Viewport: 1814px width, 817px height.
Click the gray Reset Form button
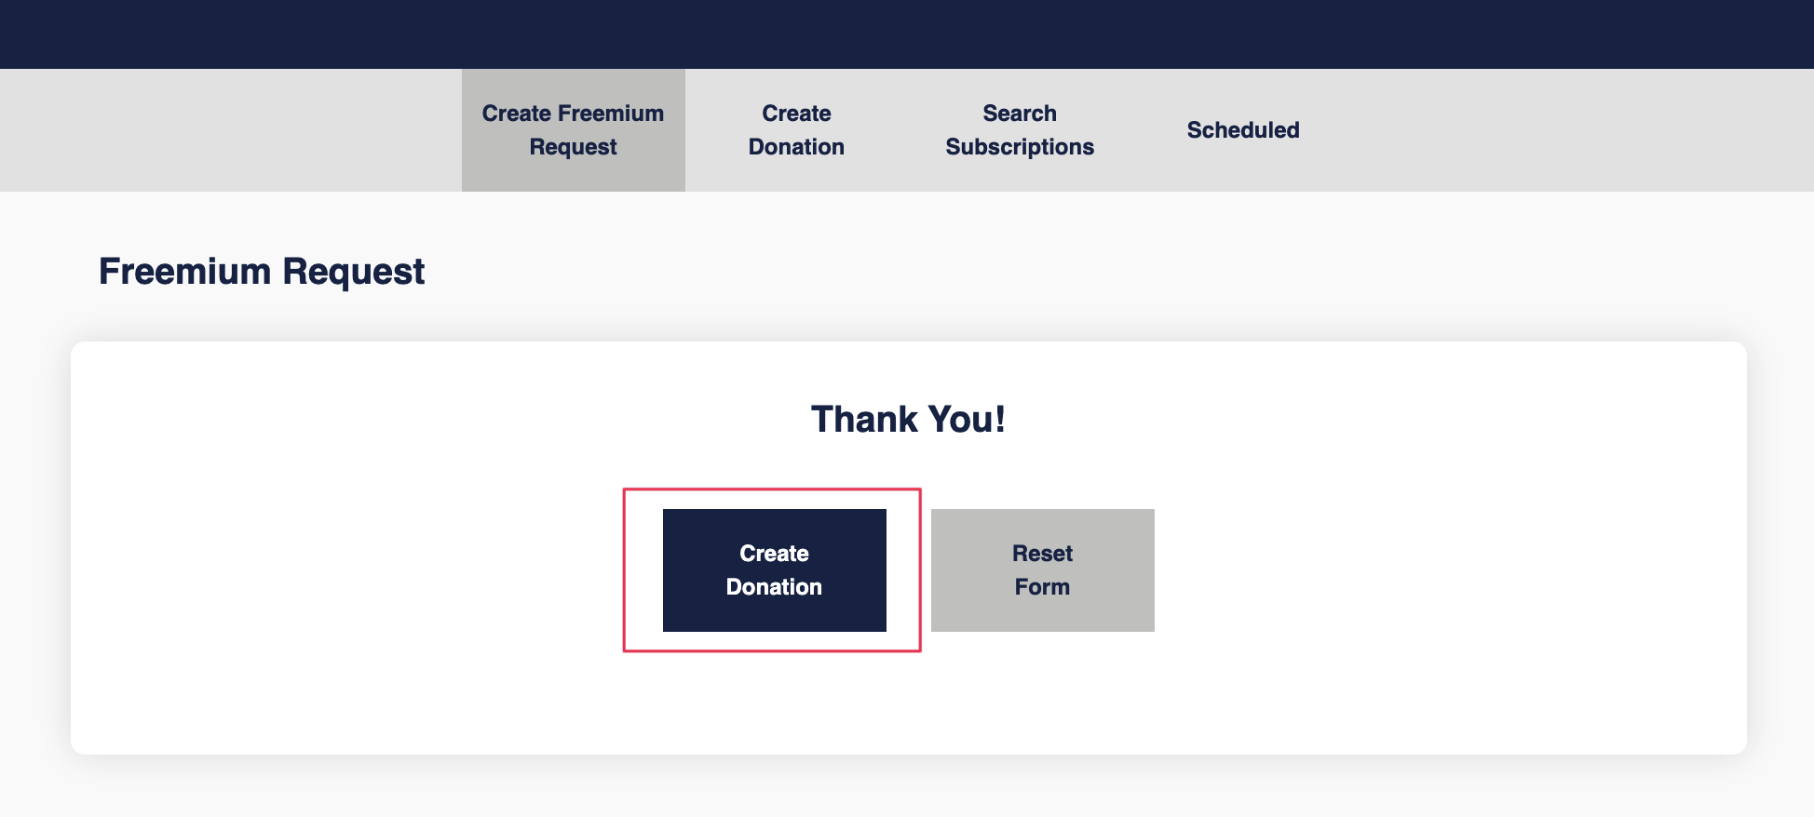[1042, 570]
